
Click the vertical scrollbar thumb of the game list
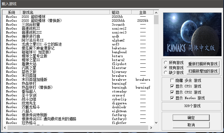[x=156, y=19]
